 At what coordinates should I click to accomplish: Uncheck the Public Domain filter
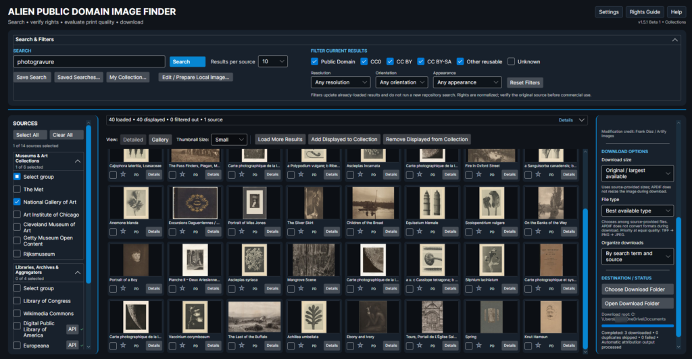click(314, 61)
